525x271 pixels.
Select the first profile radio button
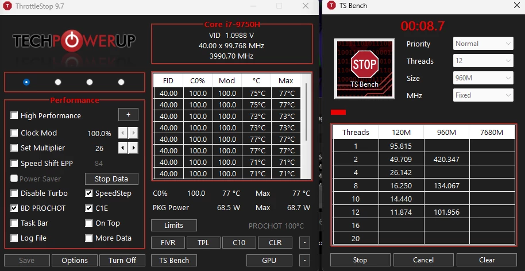pos(26,82)
